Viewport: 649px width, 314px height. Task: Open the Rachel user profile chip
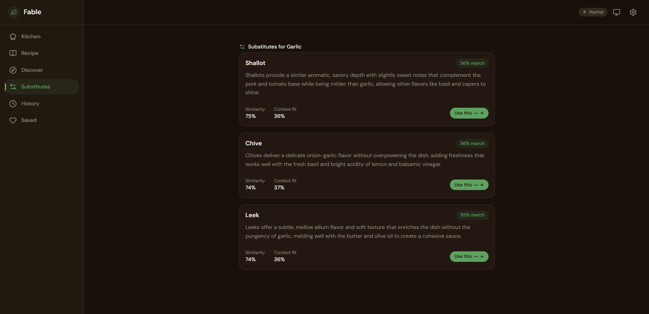coord(593,12)
